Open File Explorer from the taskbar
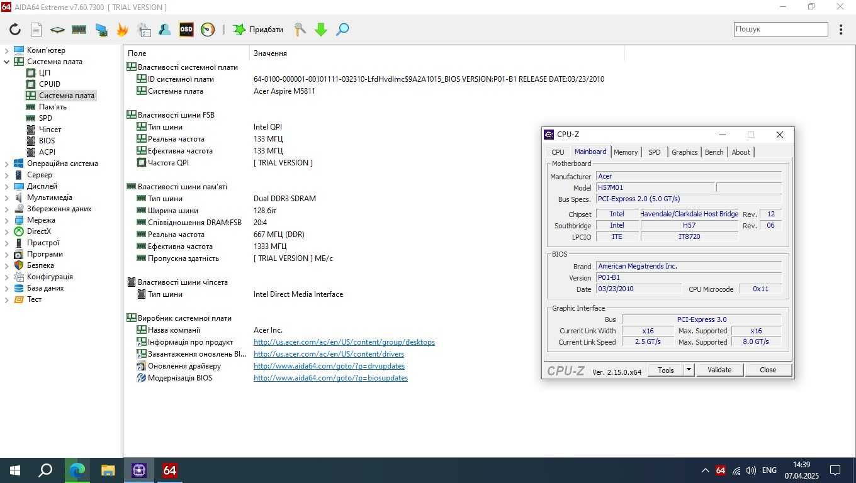Screen dimensions: 856x483 tap(108, 470)
